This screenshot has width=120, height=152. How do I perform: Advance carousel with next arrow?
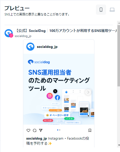88,92
